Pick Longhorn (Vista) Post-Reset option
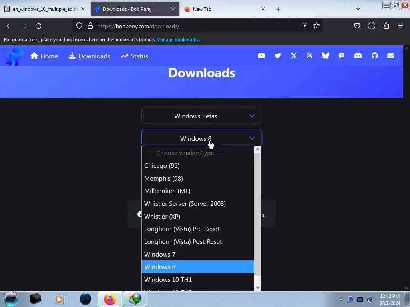The image size is (410, 307). 198,242
